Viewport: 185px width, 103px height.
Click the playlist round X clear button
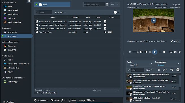pyautogui.click(x=178, y=70)
